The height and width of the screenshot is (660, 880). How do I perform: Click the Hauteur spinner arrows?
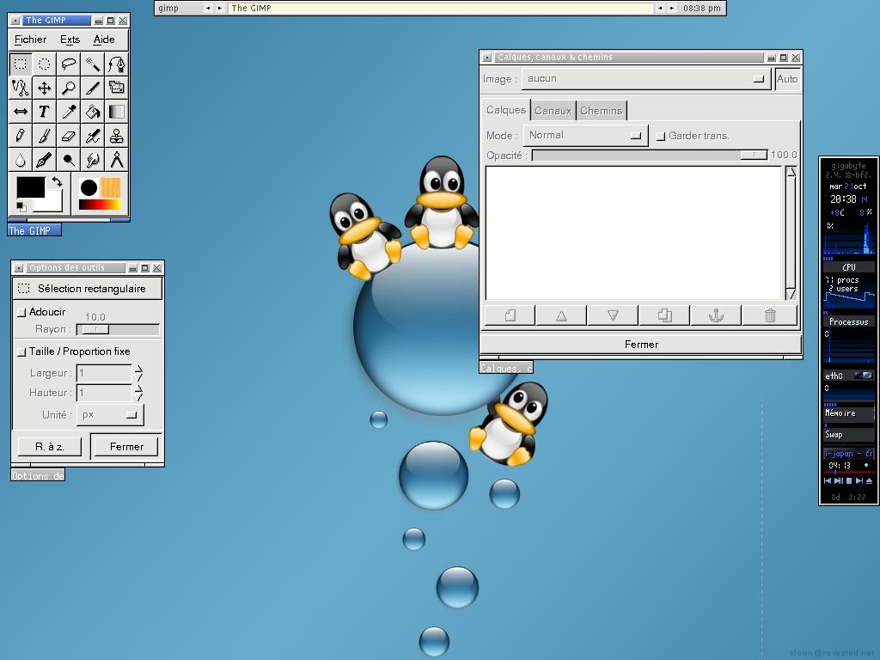[138, 393]
